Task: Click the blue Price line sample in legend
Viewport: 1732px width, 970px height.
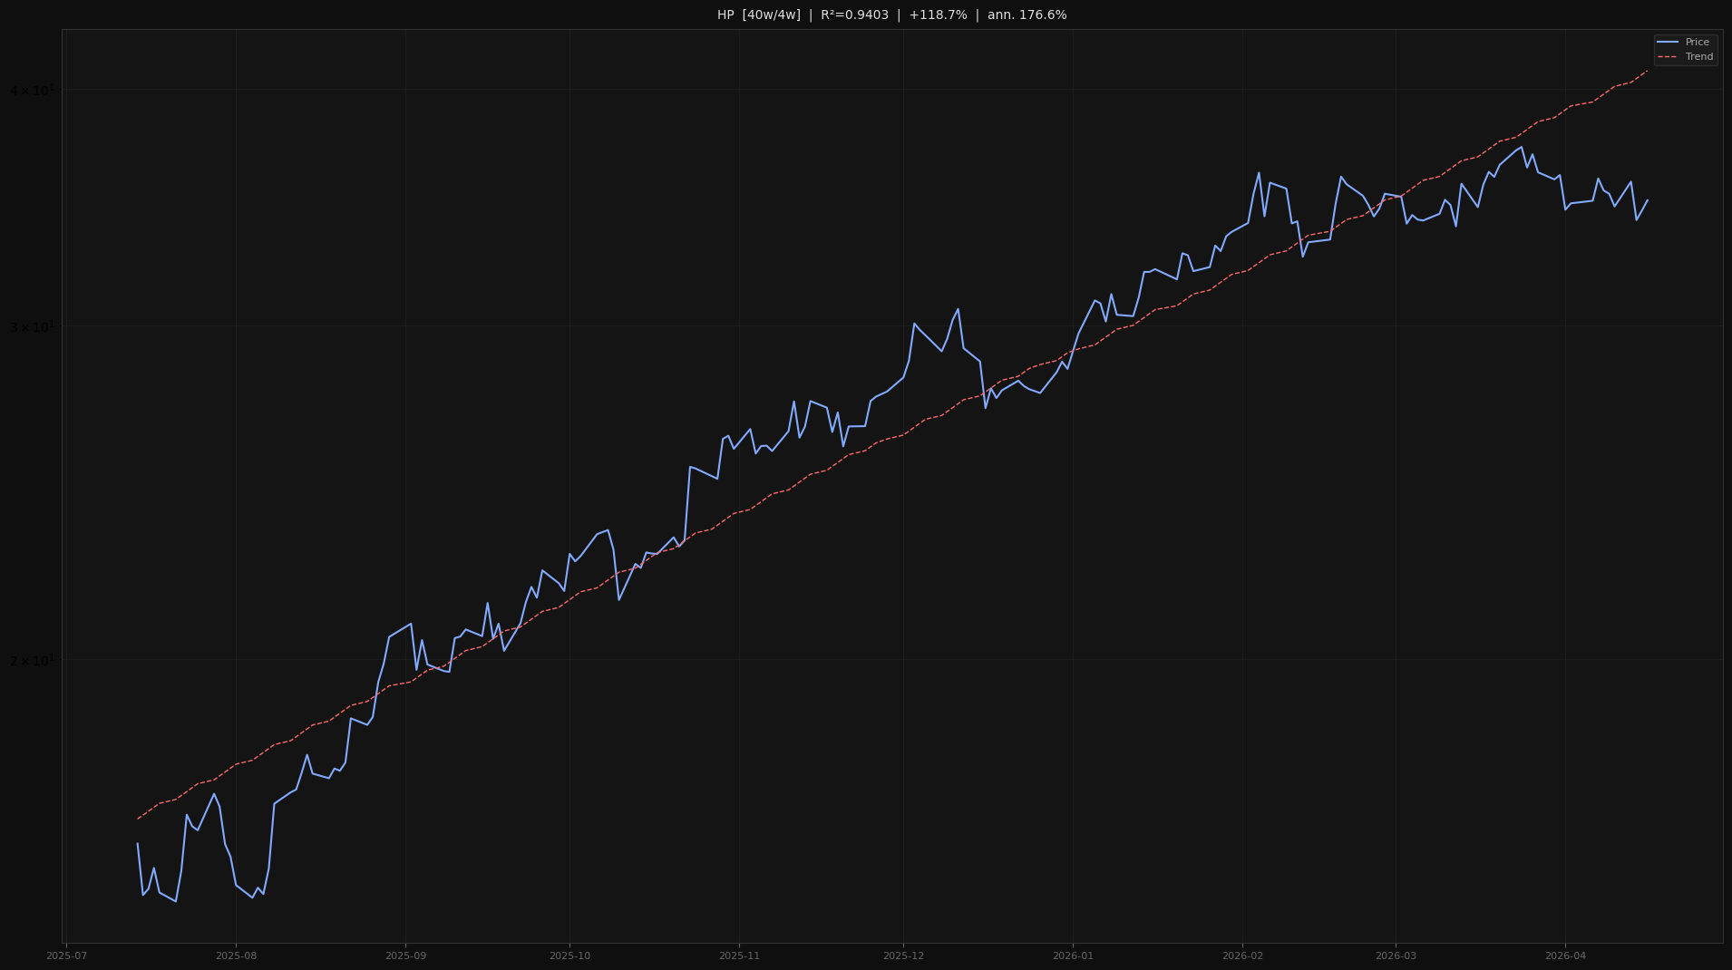Action: (1669, 43)
